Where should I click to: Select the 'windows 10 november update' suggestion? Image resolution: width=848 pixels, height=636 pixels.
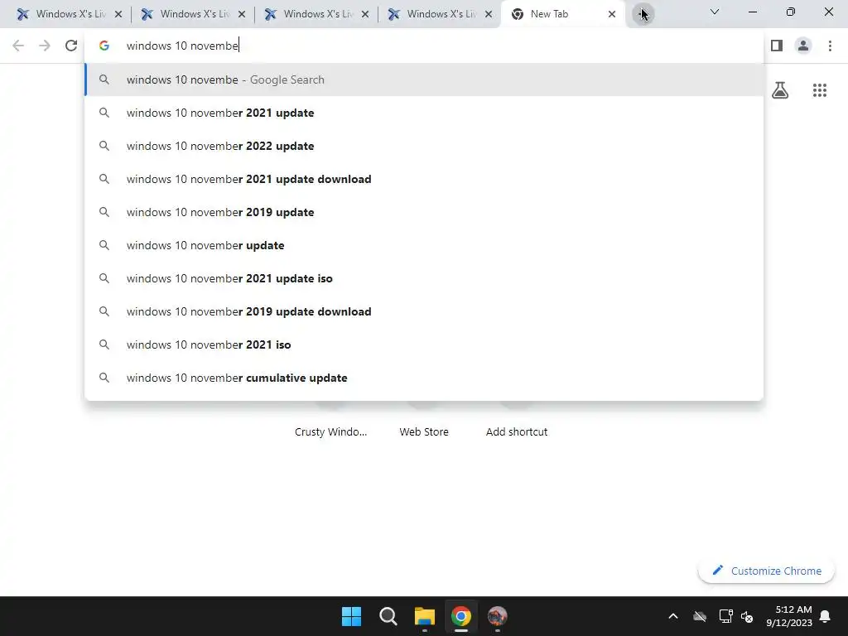[424, 245]
